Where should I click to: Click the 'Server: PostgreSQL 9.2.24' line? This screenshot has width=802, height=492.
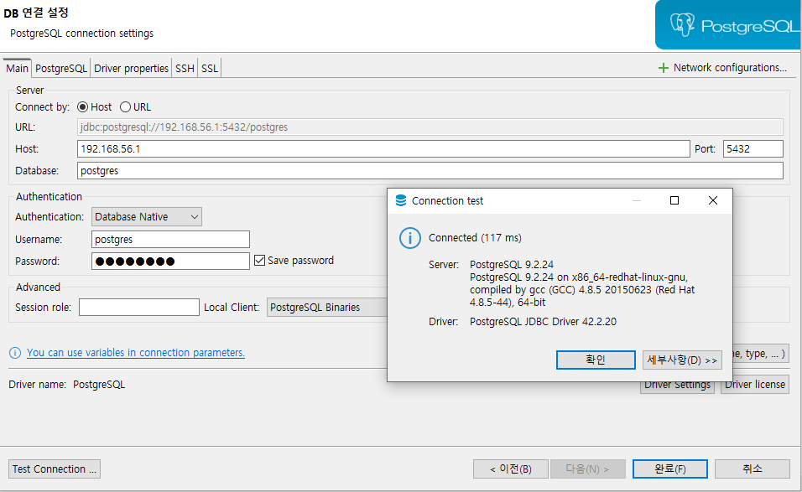point(491,265)
